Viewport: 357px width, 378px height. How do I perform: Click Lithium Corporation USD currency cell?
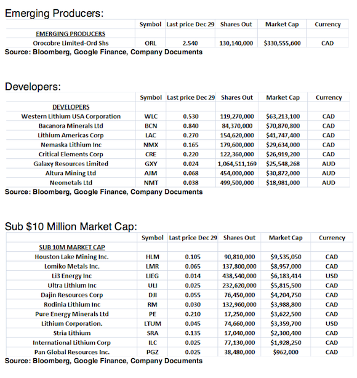(332, 324)
